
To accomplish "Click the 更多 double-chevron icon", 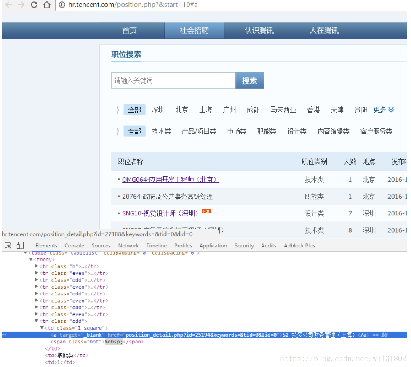I will click(x=391, y=110).
